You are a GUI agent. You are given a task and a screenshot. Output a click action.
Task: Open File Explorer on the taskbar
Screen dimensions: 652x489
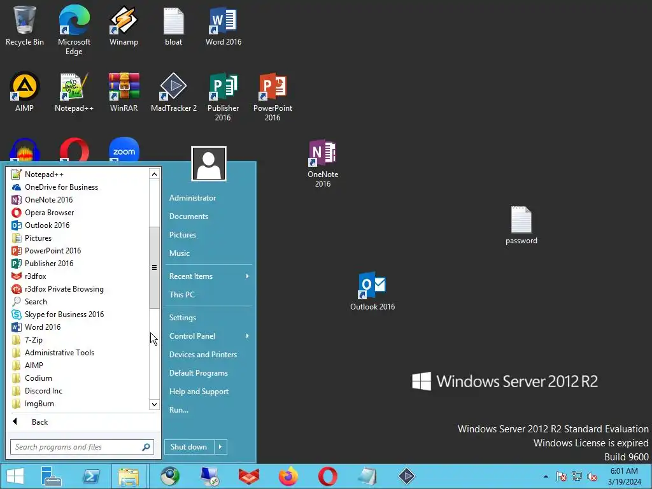coord(129,476)
